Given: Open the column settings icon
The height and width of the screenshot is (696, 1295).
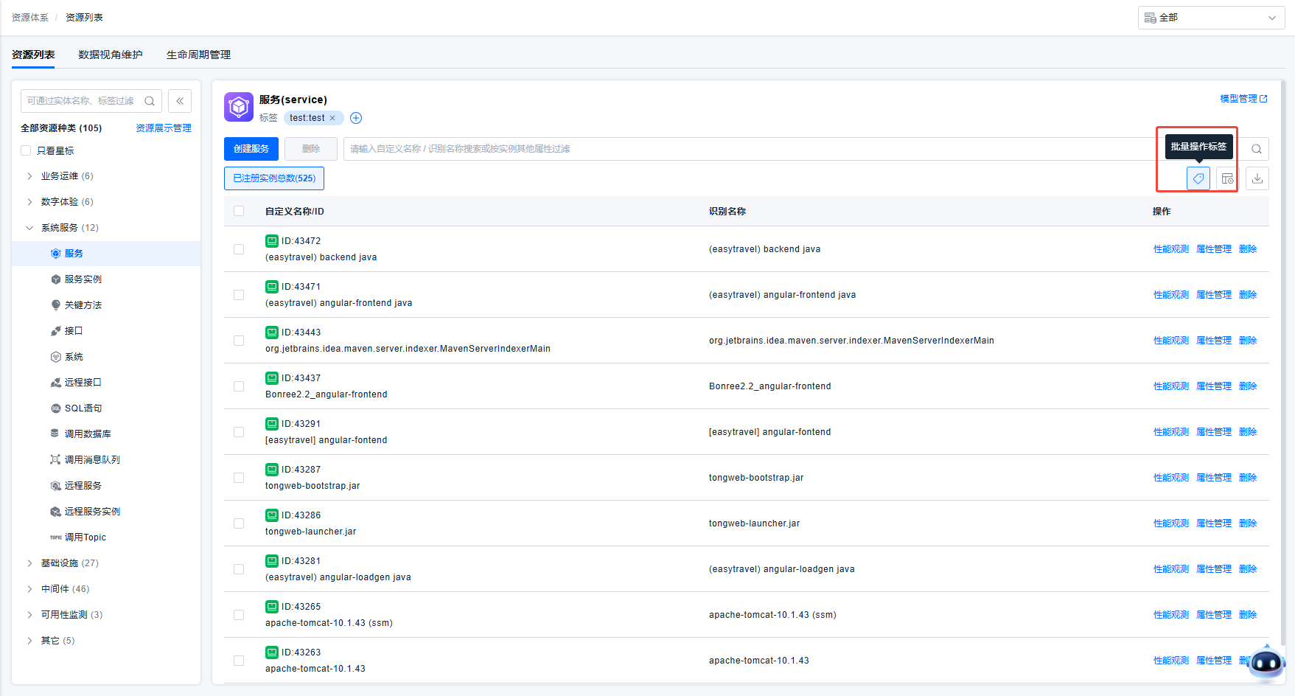Looking at the screenshot, I should 1227,178.
